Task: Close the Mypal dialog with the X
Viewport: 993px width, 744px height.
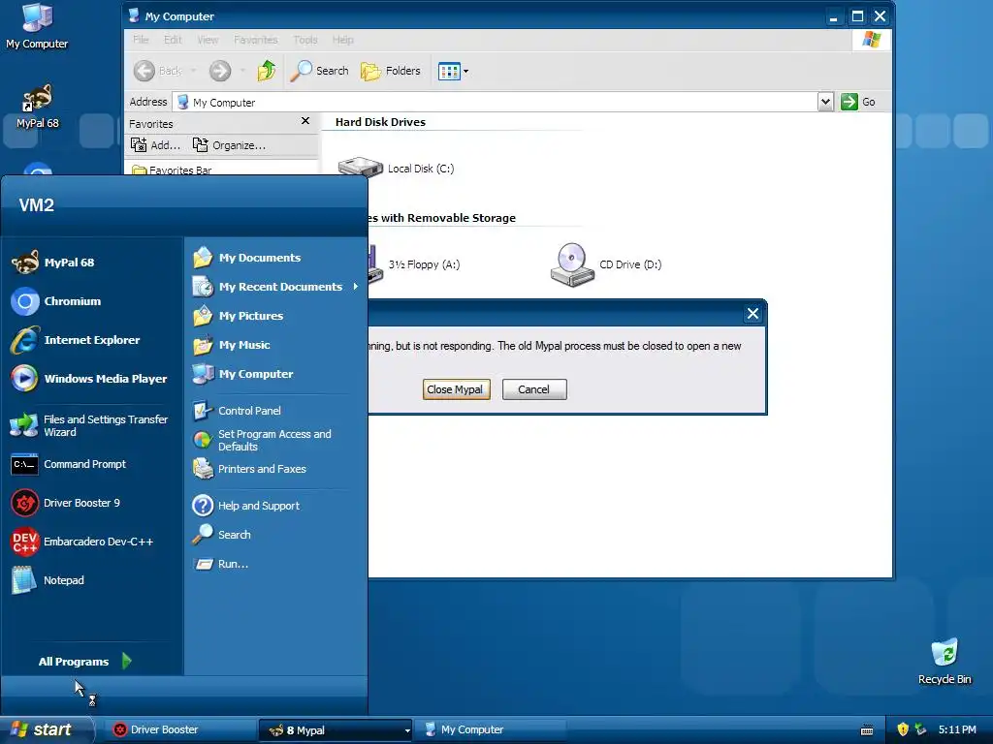Action: 753,313
